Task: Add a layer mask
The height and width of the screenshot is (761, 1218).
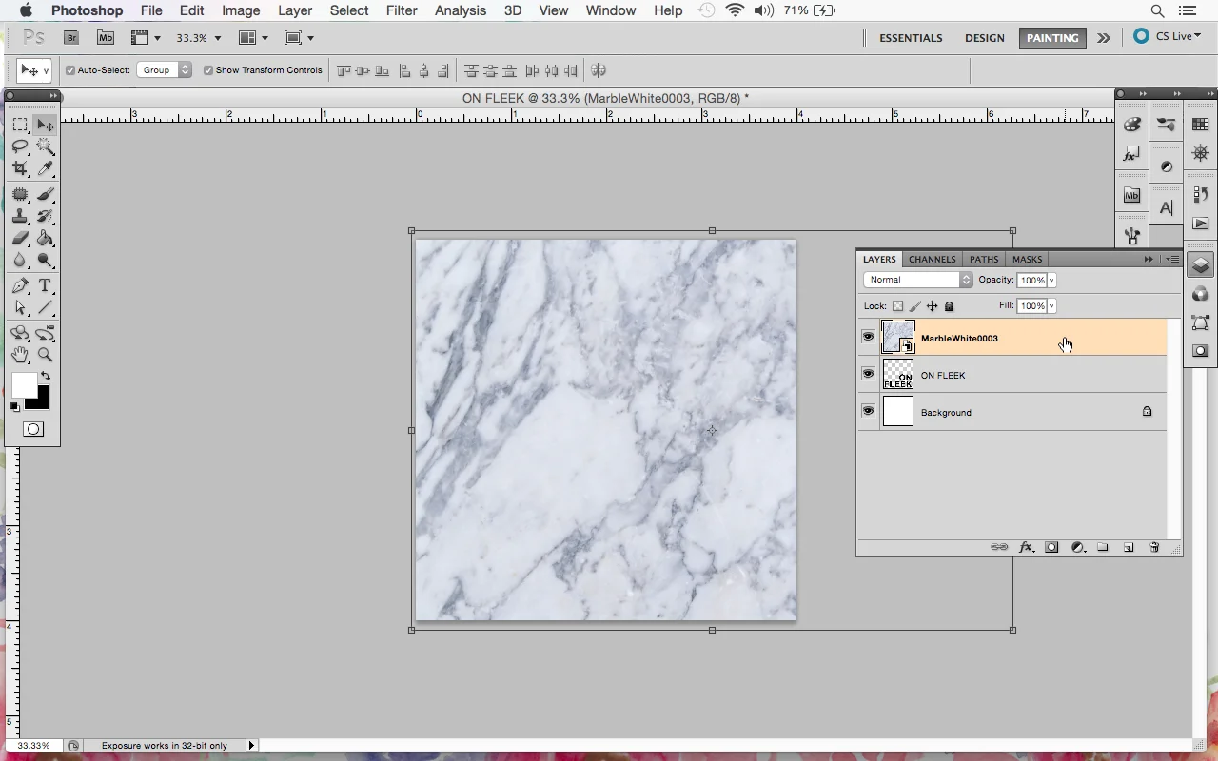Action: [1051, 547]
